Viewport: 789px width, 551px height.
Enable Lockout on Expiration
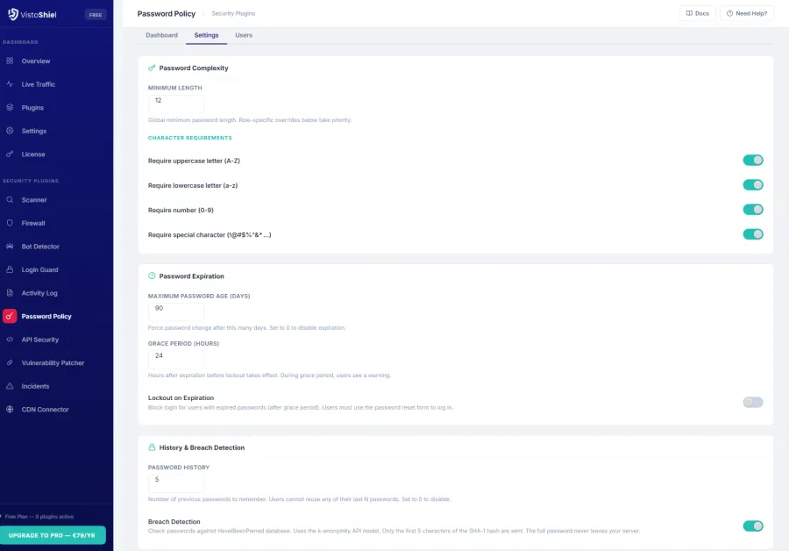click(752, 401)
